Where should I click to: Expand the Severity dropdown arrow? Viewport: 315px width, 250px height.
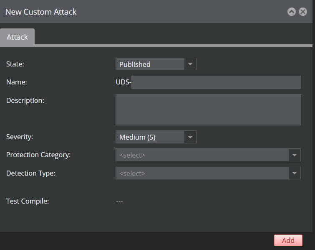point(190,137)
